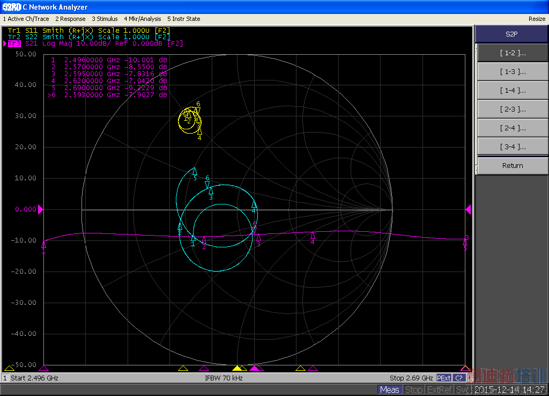The image size is (549, 396).
Task: Open the Active Ch/Trace menu
Action: [x=26, y=19]
